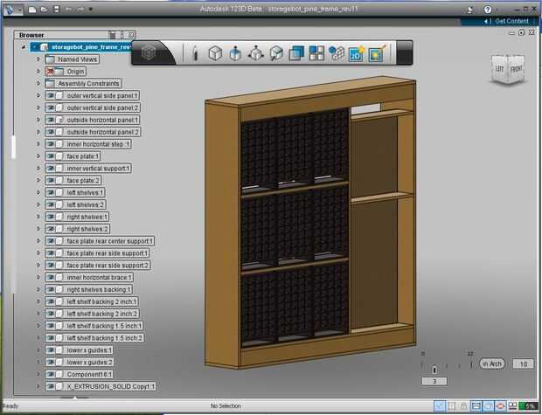Click the green 5% performance indicator
Screen dimensions: 542x415
click(528, 406)
